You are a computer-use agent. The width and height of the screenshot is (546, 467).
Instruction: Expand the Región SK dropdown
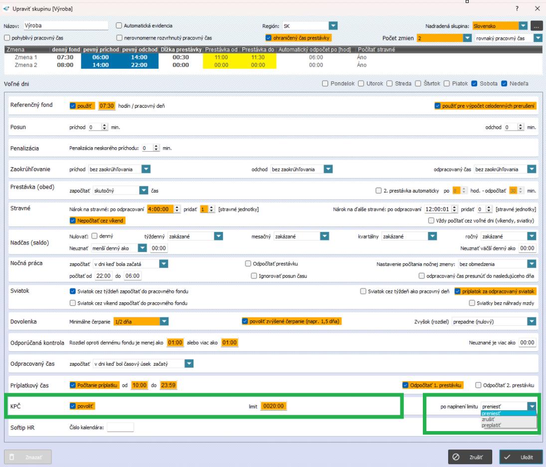[333, 25]
